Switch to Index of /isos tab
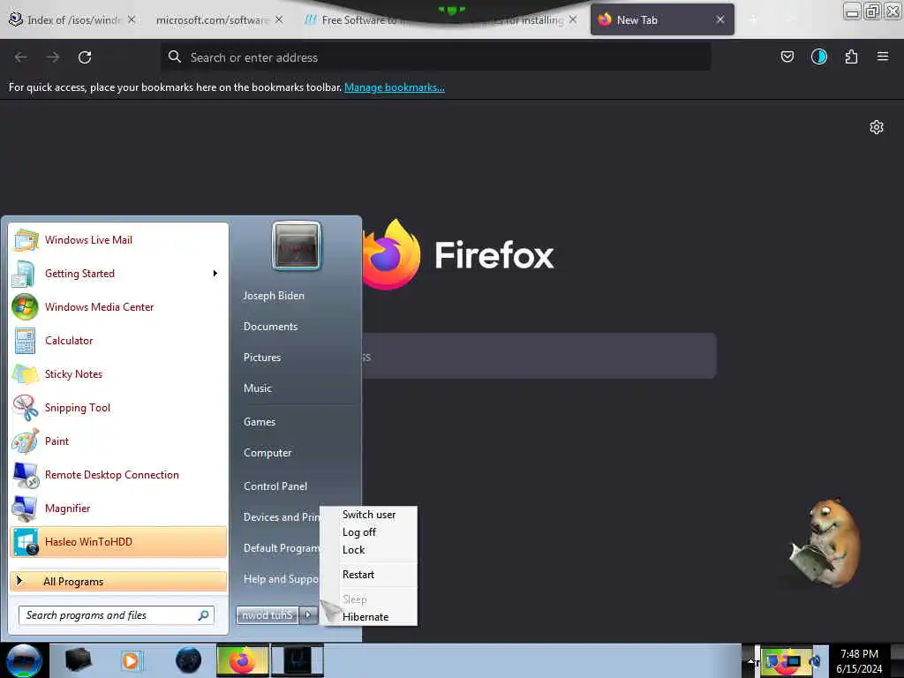The height and width of the screenshot is (678, 904). 72,19
